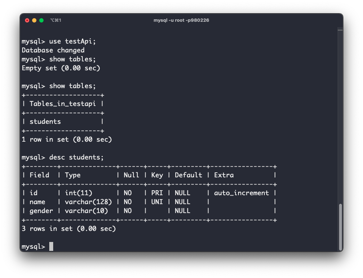This screenshot has height=278, width=363.
Task: Click the "varchar(128)" type value
Action: 89,202
